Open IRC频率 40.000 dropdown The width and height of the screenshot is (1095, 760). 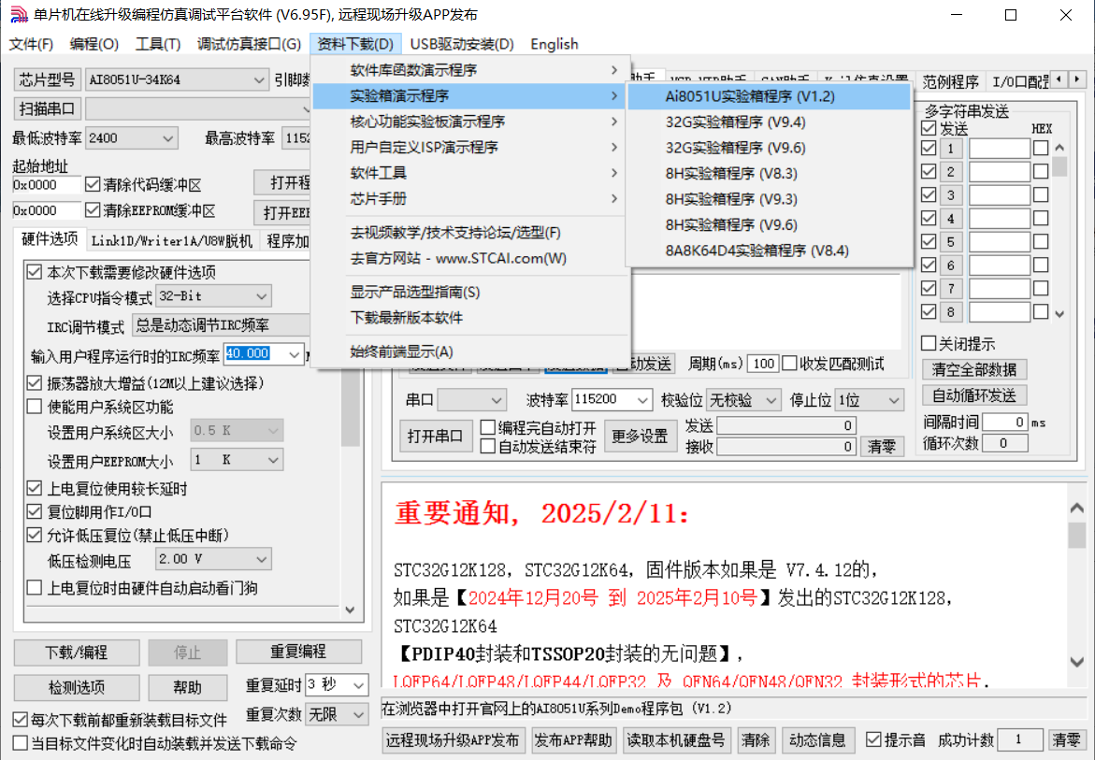(264, 354)
